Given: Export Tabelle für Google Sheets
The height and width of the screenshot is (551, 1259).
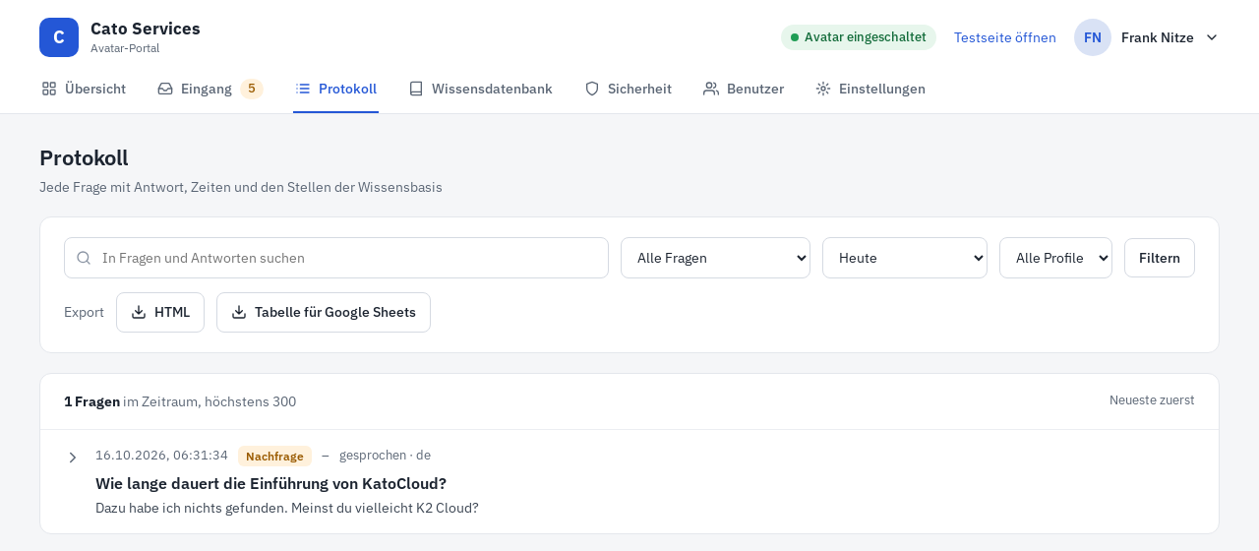Looking at the screenshot, I should coord(324,312).
